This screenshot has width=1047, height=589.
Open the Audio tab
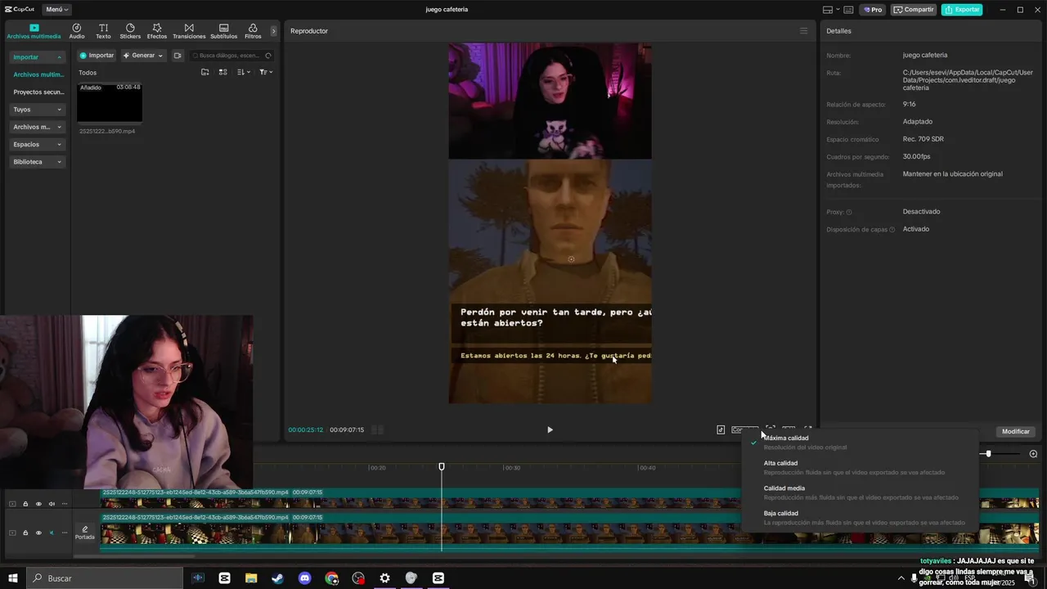pos(76,31)
